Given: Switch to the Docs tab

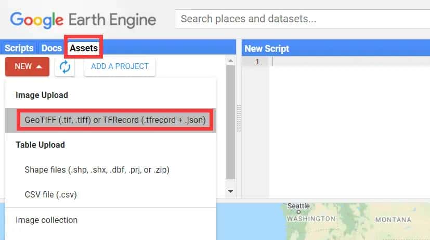Looking at the screenshot, I should pos(51,48).
